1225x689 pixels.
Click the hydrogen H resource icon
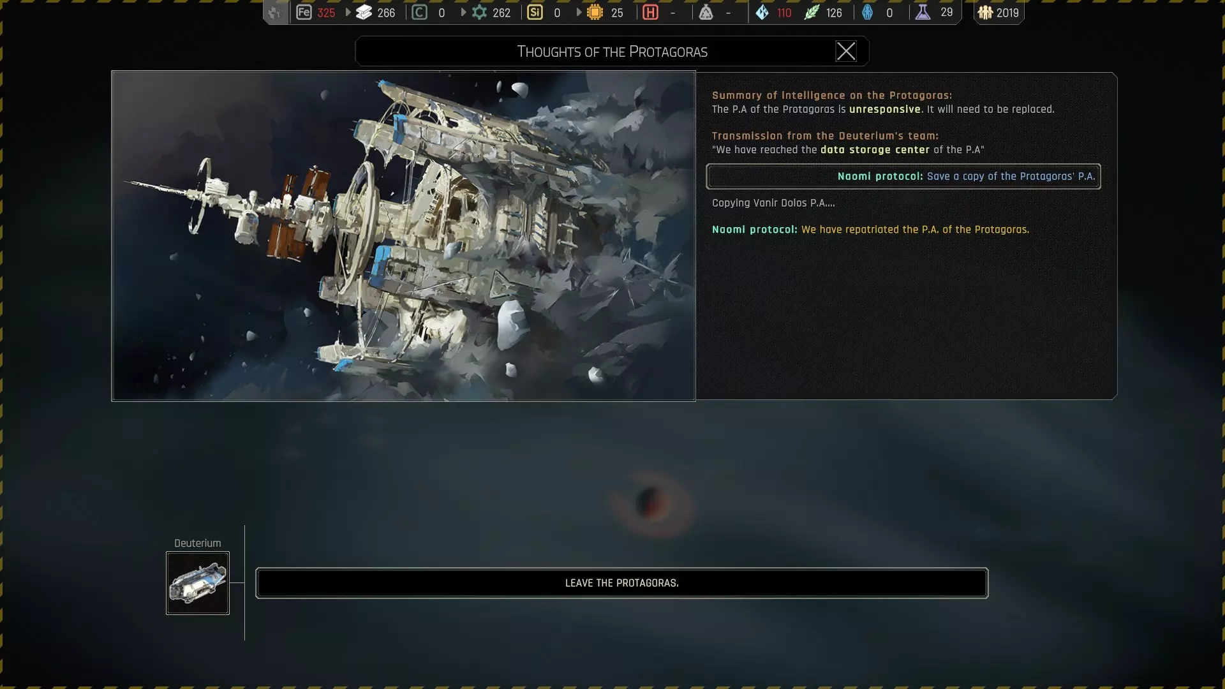tap(650, 12)
